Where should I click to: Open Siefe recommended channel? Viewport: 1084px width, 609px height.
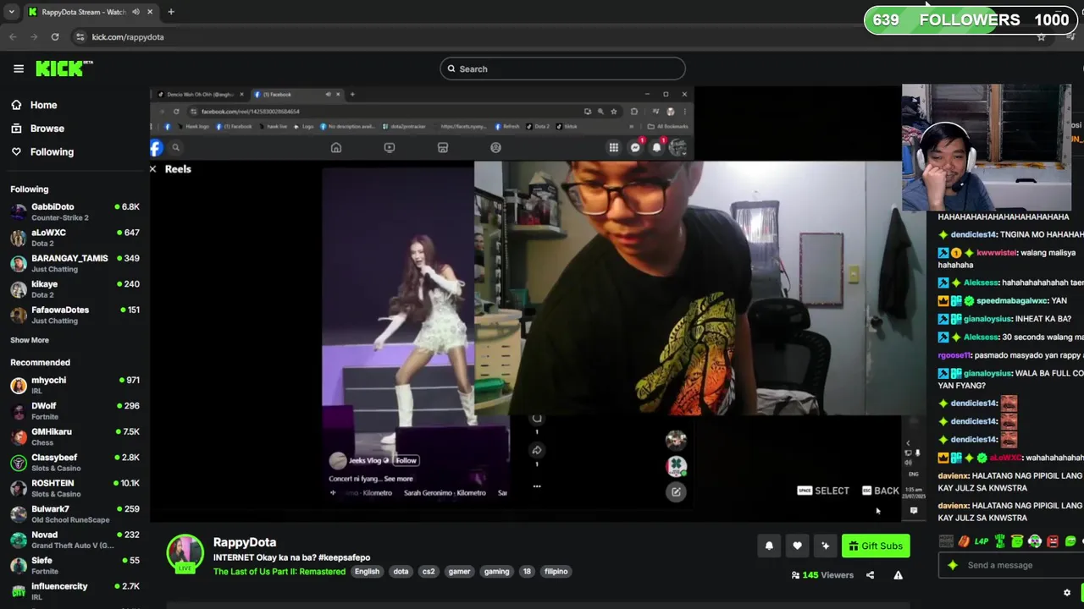(75, 566)
